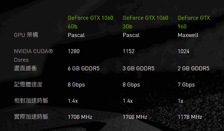
Task: Click the 記憶體速度 row label
Action: pos(28,84)
